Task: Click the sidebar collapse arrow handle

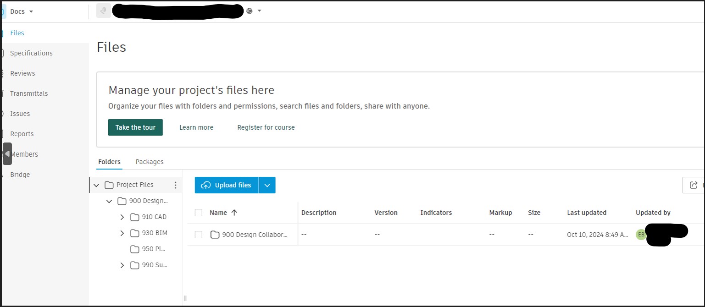Action: tap(7, 154)
